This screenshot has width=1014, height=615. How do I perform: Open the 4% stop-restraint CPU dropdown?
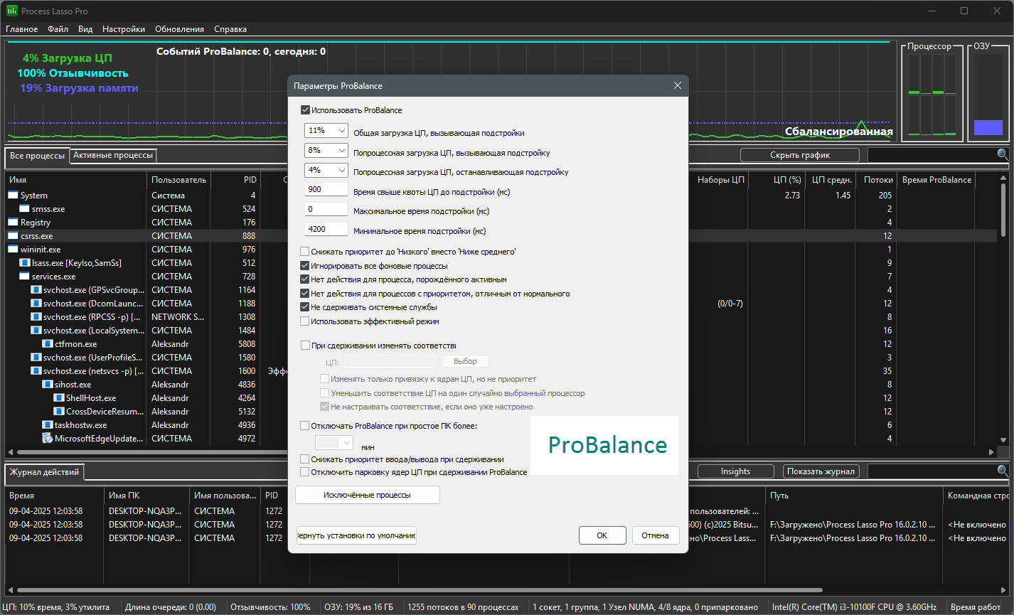click(326, 171)
